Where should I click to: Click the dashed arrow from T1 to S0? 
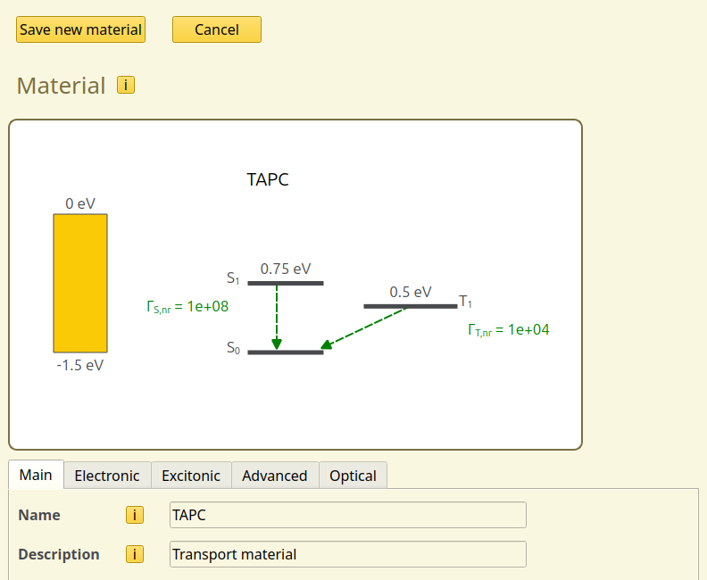(x=364, y=327)
